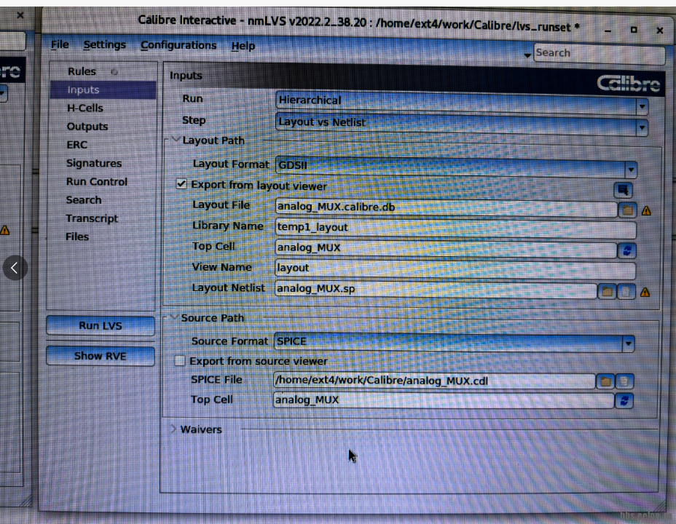Open the Layout Format GDSII dropdown

(631, 171)
